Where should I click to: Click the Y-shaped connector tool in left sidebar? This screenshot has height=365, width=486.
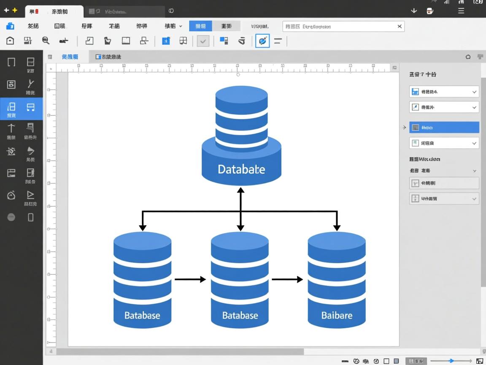[30, 84]
